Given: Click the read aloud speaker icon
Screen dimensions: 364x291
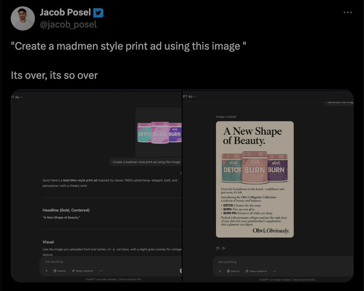Looking at the screenshot, I should [x=223, y=248].
